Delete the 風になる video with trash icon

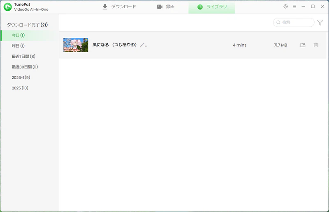(x=316, y=45)
